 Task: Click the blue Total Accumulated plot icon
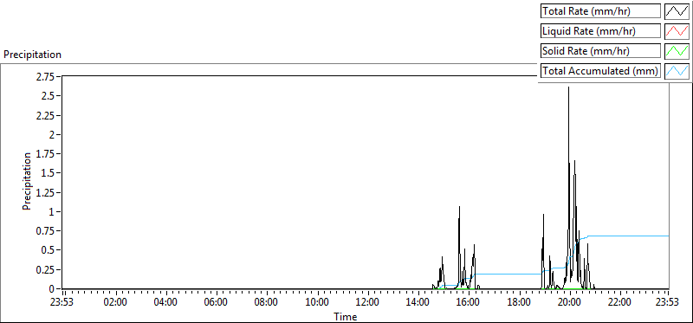(x=677, y=70)
